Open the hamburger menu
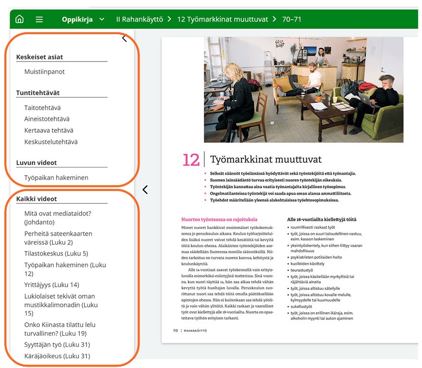This screenshot has height=368, width=422. pos(39,19)
